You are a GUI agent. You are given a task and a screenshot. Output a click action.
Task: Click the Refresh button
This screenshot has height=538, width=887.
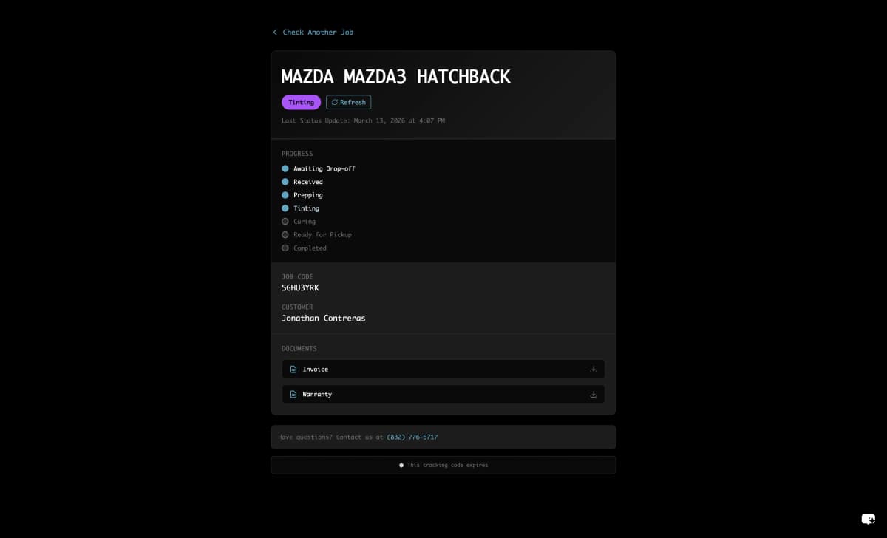(x=348, y=102)
